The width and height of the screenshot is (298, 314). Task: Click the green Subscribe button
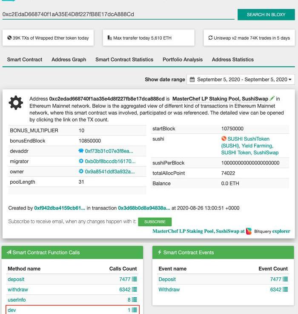(155, 222)
